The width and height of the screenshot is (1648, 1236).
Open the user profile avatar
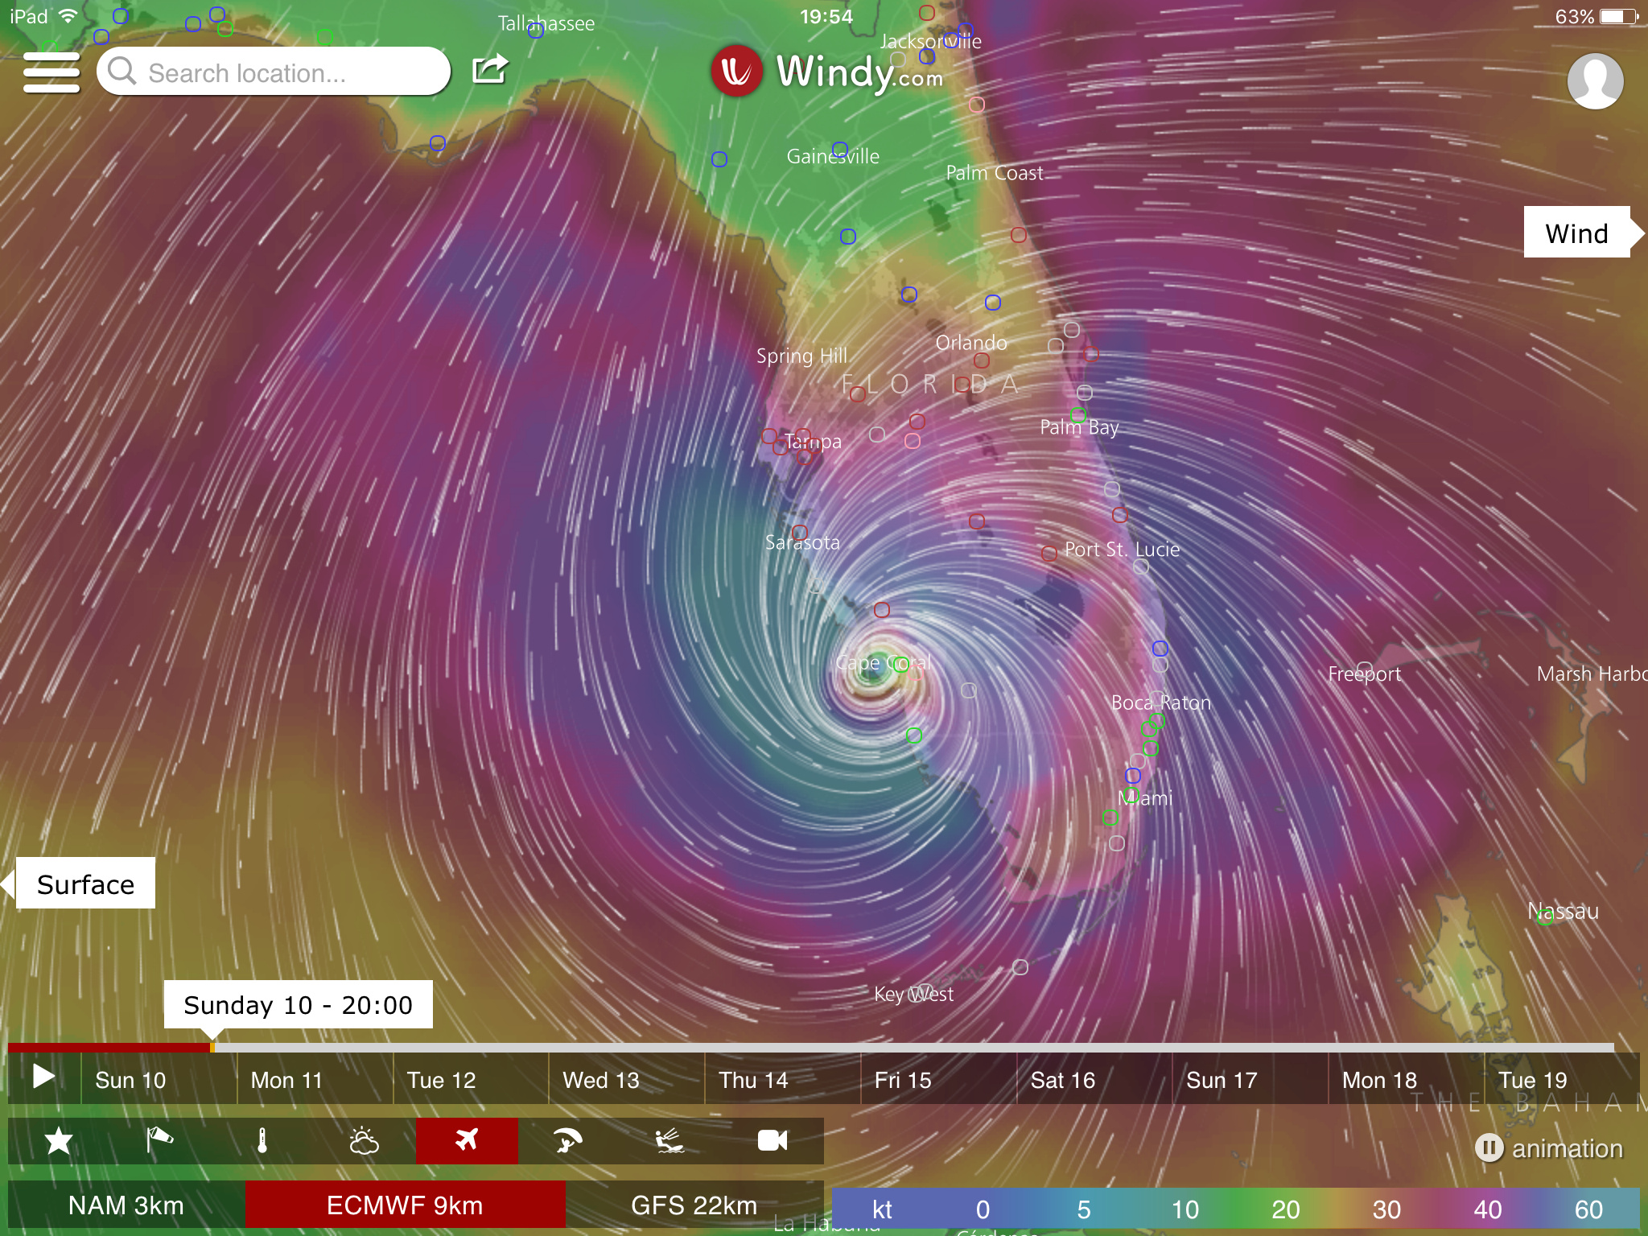click(1594, 80)
